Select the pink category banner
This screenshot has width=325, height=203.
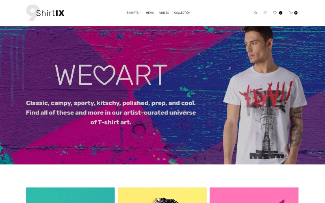[254, 195]
